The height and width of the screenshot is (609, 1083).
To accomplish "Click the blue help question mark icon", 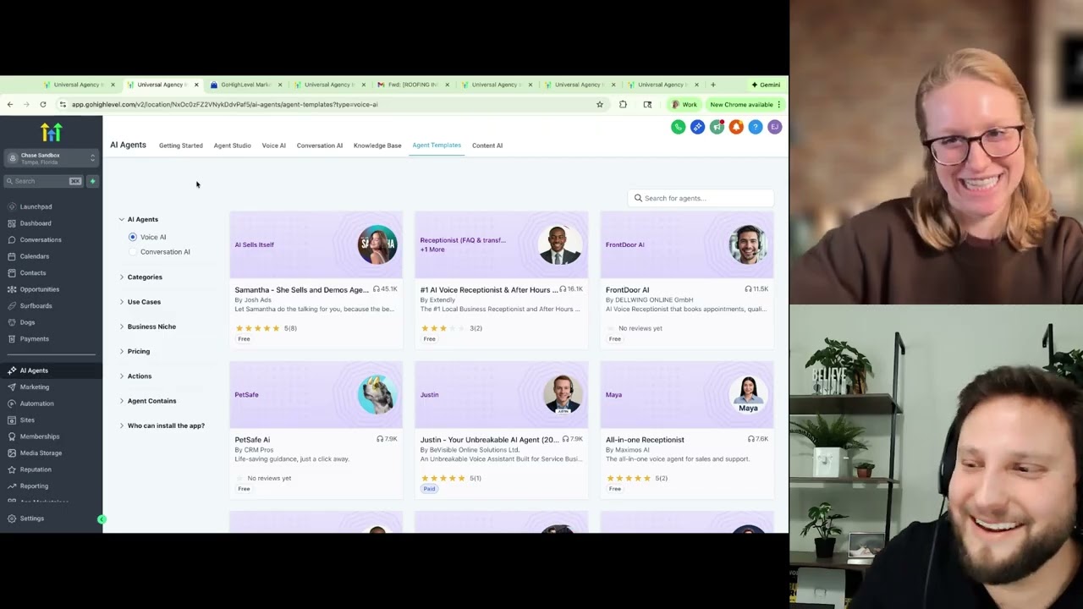I will point(756,127).
